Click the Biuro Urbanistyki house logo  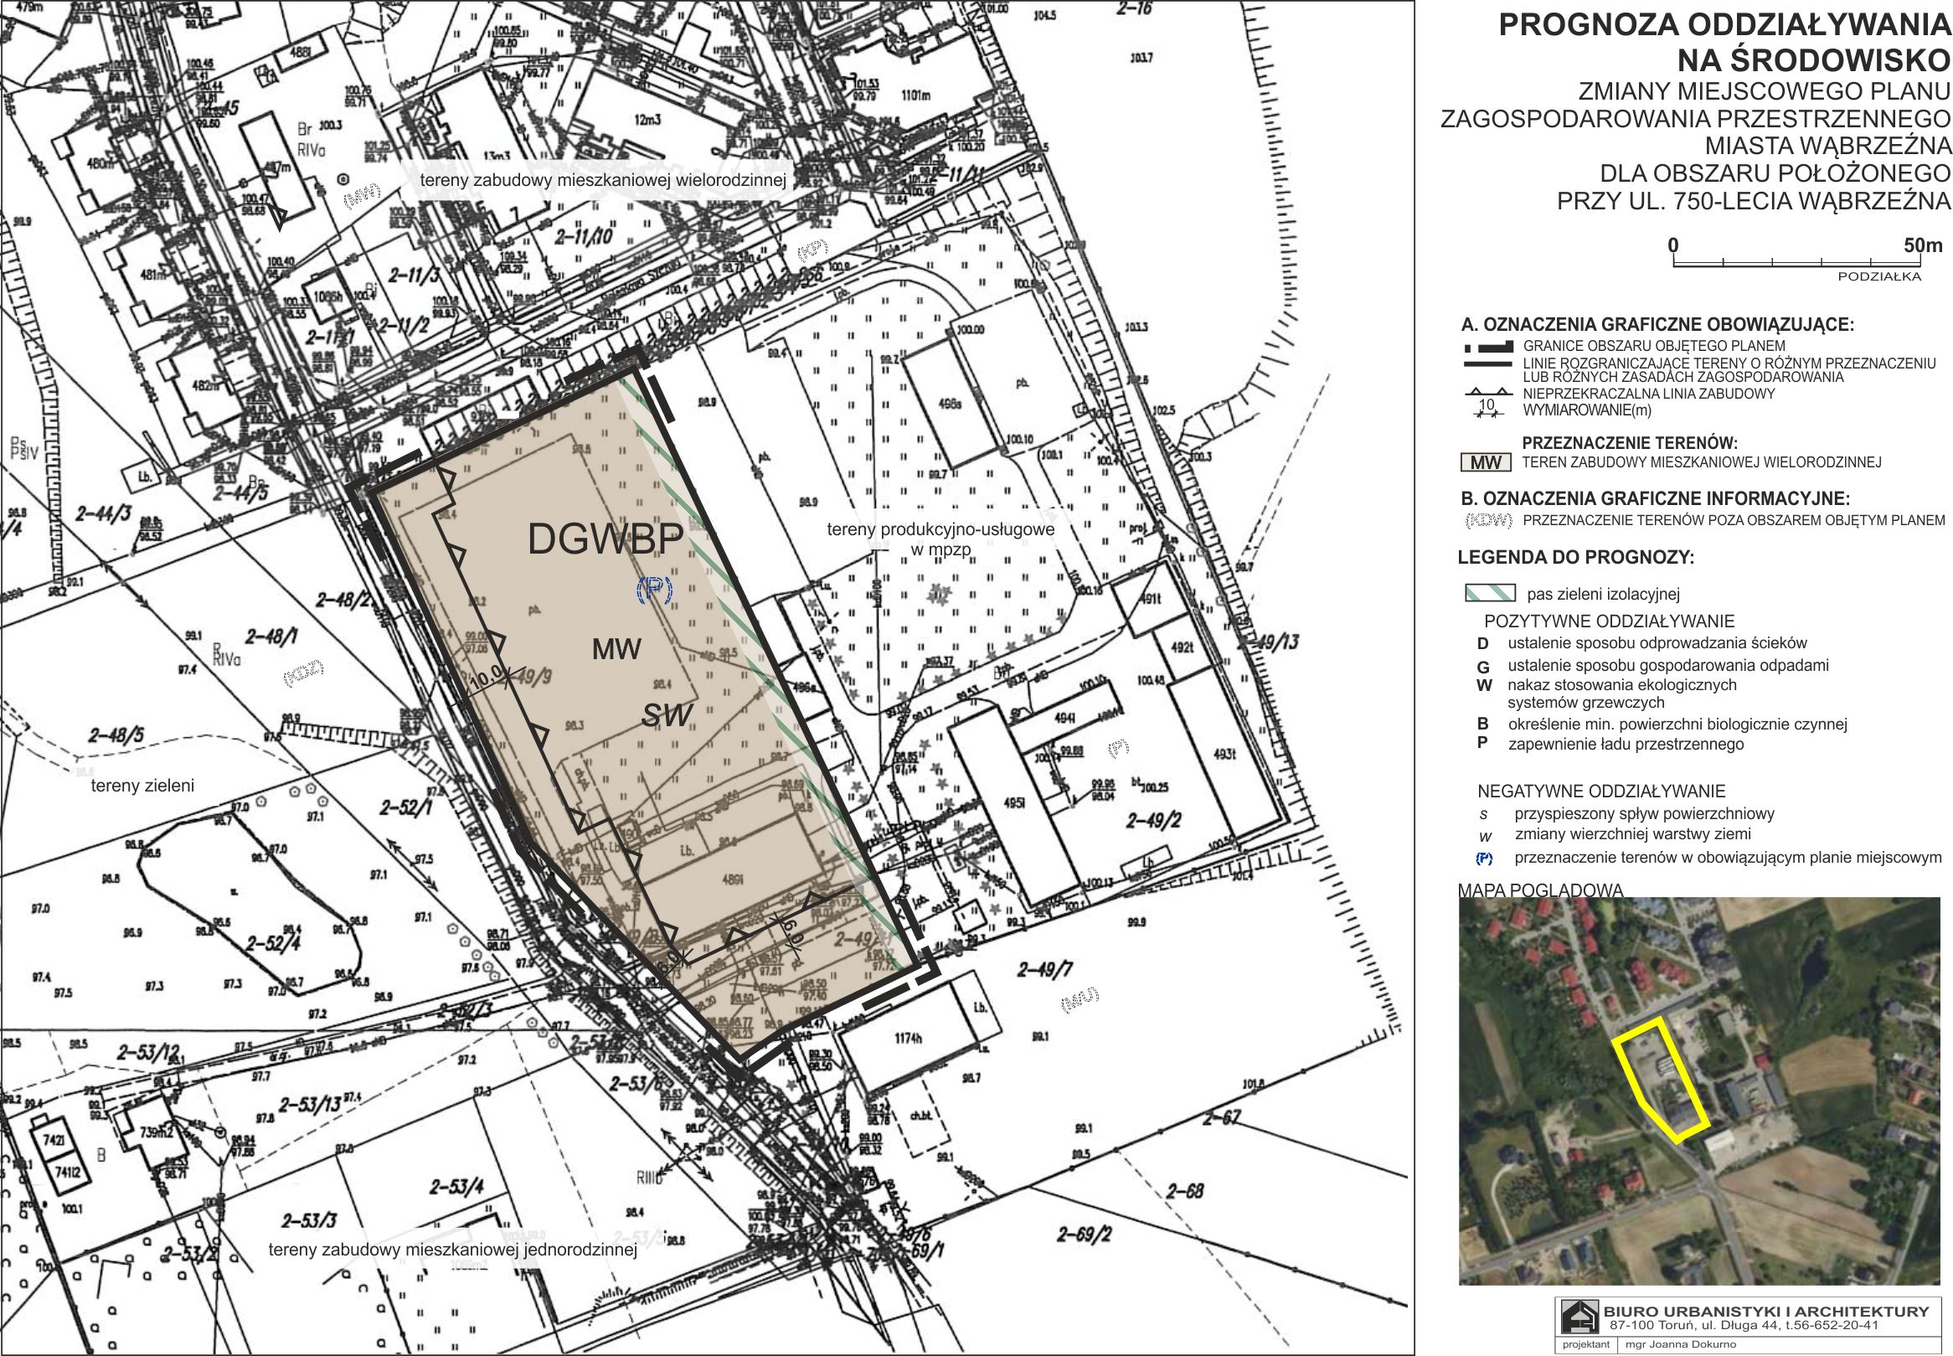click(x=1579, y=1317)
